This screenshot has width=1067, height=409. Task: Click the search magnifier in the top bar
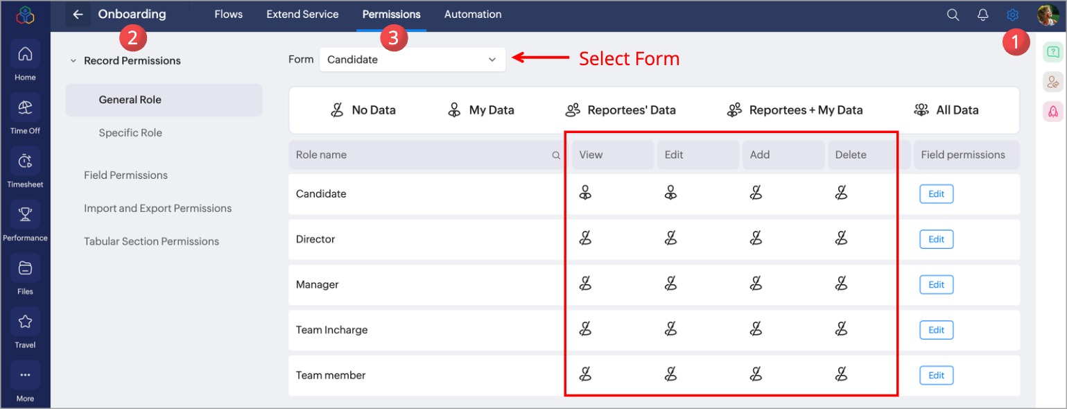(x=953, y=15)
